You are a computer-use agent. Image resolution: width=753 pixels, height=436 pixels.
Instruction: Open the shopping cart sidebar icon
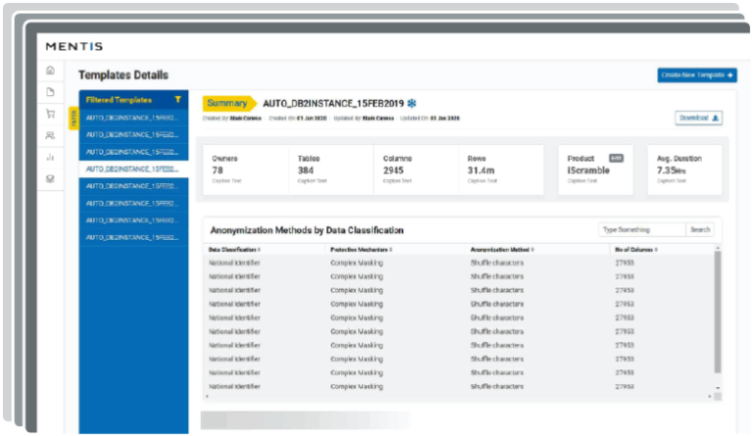pyautogui.click(x=50, y=114)
